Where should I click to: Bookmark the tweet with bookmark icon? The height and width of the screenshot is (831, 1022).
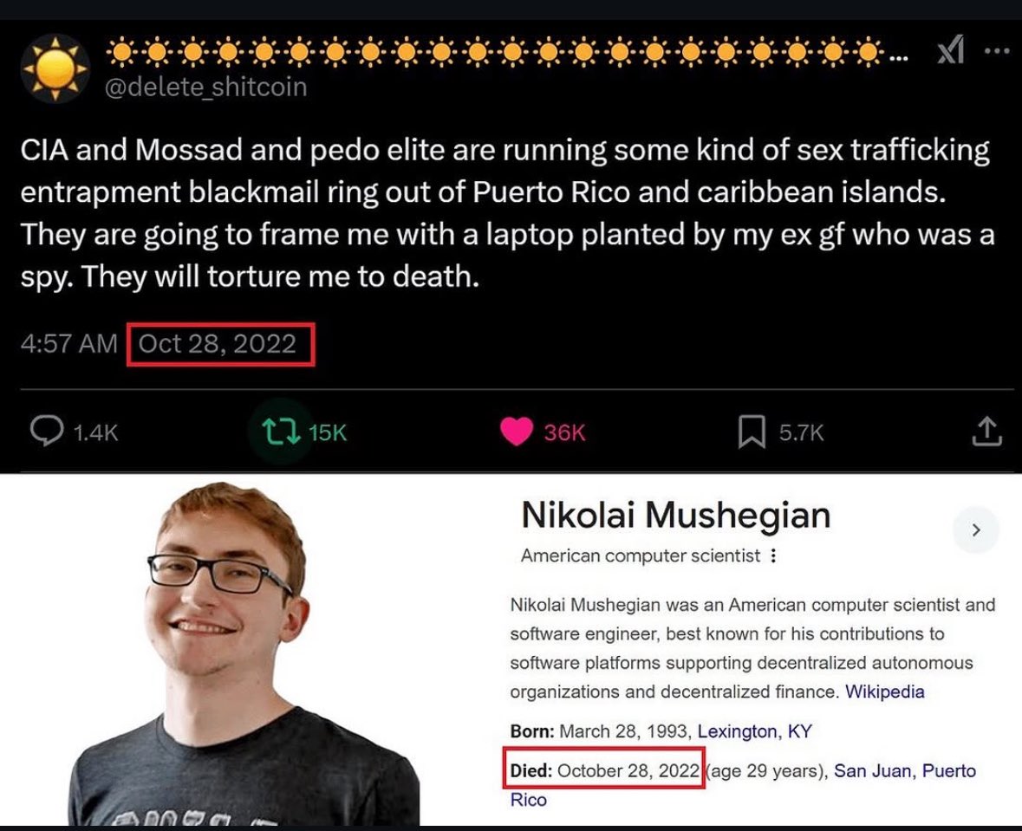(x=752, y=432)
